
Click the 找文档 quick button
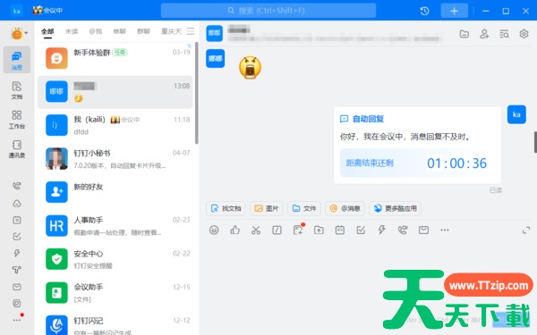pos(226,208)
